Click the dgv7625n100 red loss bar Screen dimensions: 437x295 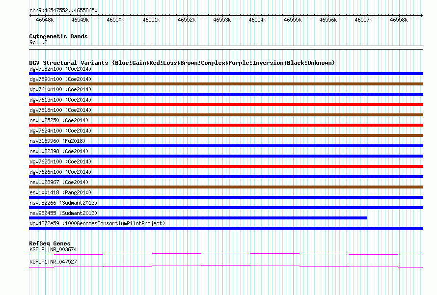click(x=226, y=166)
